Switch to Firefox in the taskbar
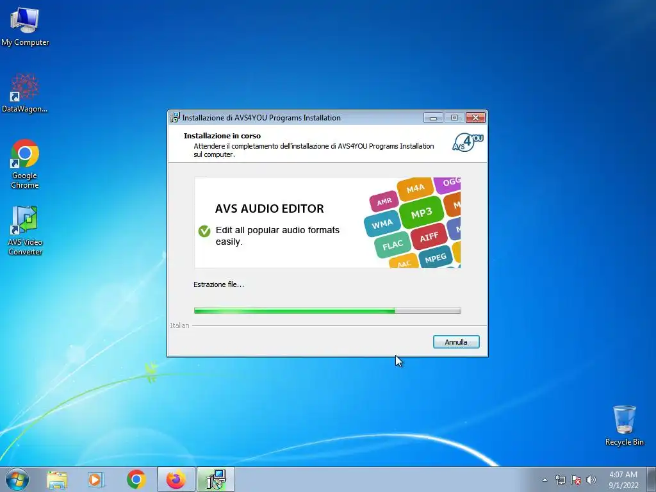This screenshot has width=656, height=492. (x=176, y=479)
